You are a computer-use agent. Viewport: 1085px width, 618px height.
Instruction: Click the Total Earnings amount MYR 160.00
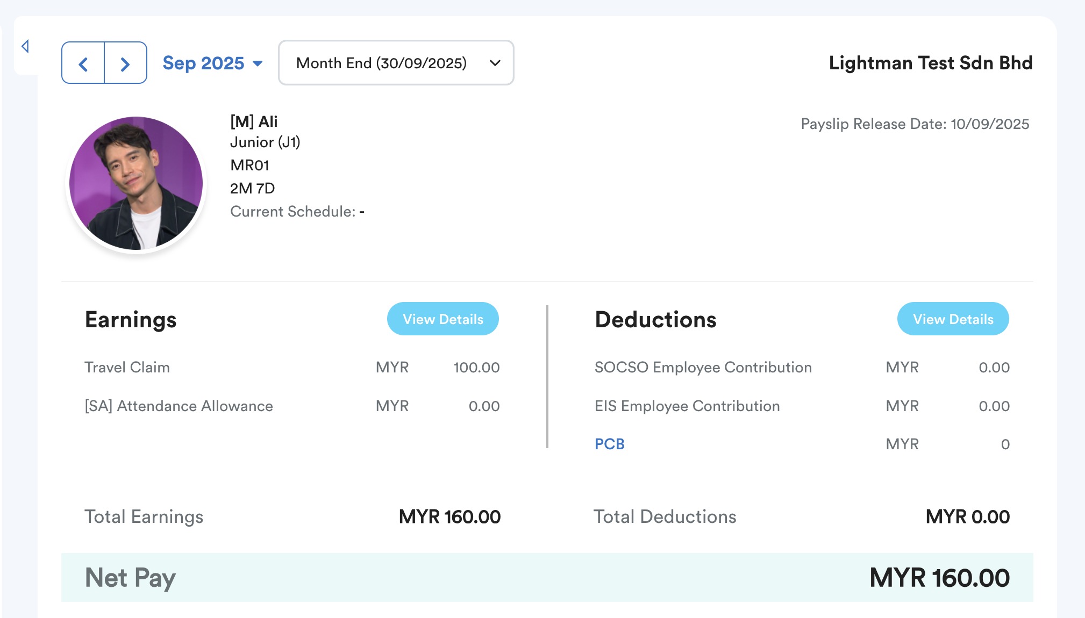pos(449,516)
